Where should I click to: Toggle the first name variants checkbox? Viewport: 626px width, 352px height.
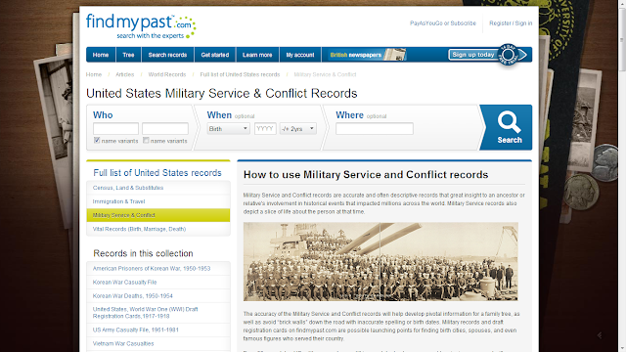click(97, 140)
